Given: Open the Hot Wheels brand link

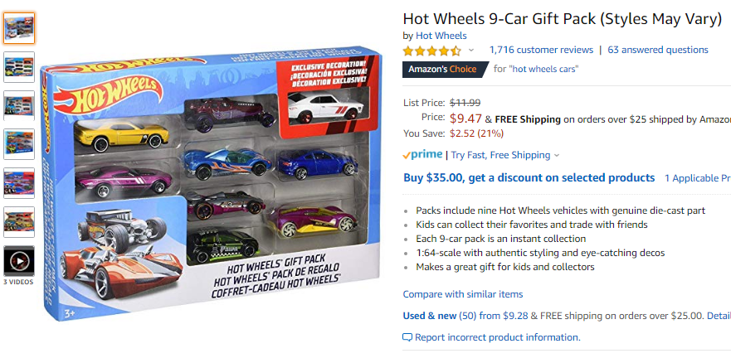Looking at the screenshot, I should pyautogui.click(x=441, y=36).
